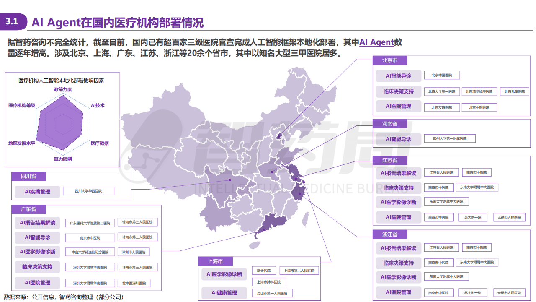The width and height of the screenshot is (536, 302).
Task: Select the 上海市 region header
Action: point(215,261)
